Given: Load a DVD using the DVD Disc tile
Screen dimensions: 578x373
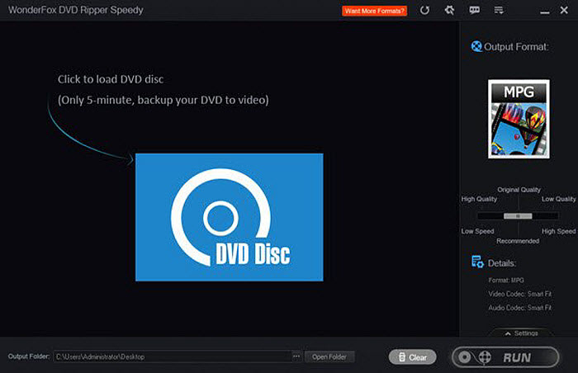Looking at the screenshot, I should point(230,217).
